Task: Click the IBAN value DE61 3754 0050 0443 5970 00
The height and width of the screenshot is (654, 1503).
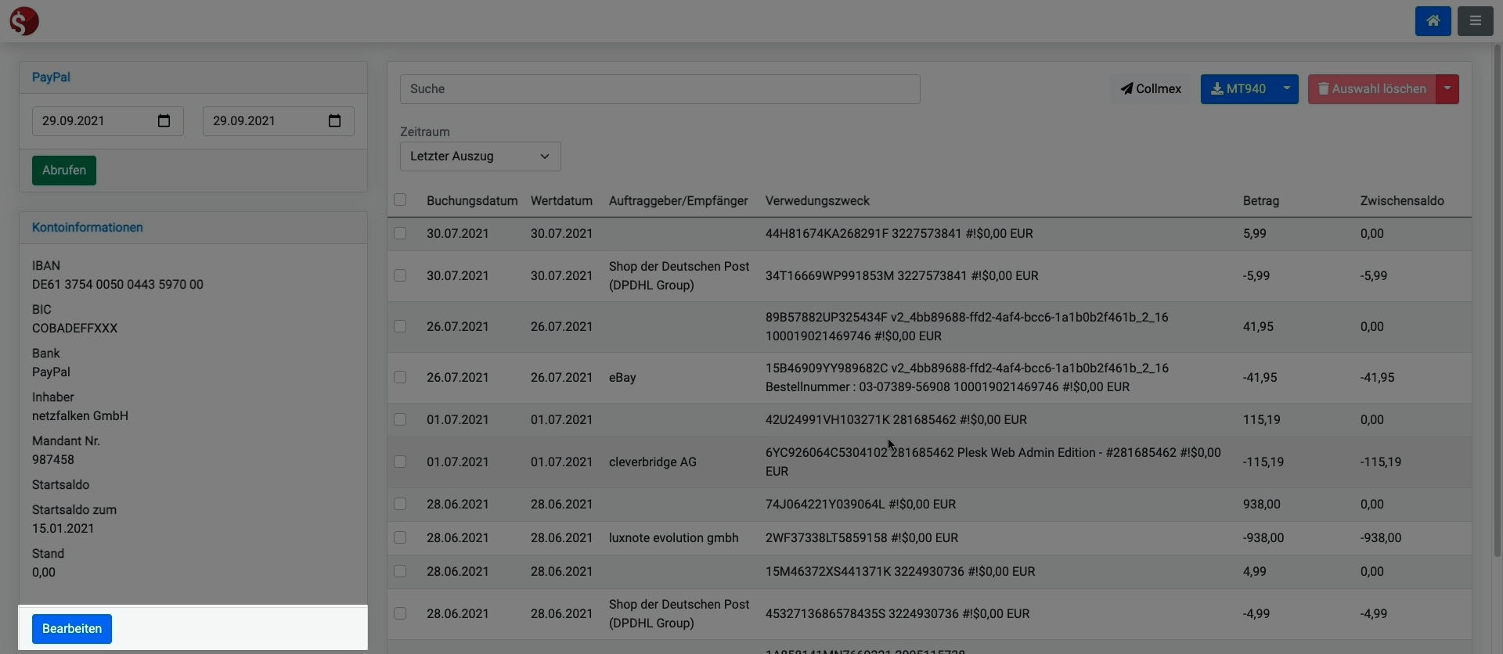Action: tap(117, 285)
